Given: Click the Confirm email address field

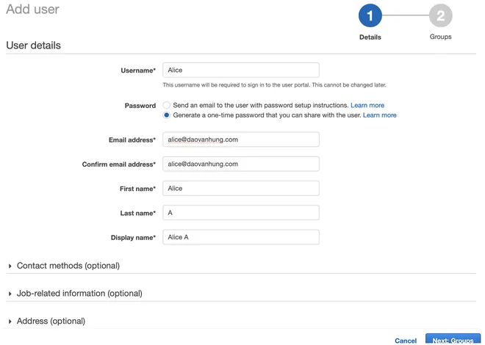Looking at the screenshot, I should (241, 164).
